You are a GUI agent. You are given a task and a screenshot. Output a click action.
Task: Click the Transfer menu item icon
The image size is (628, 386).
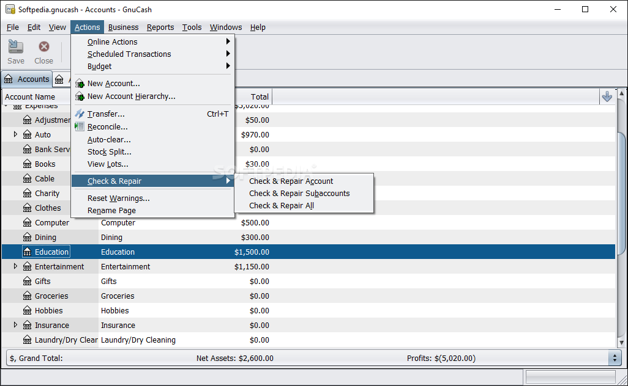tap(80, 114)
